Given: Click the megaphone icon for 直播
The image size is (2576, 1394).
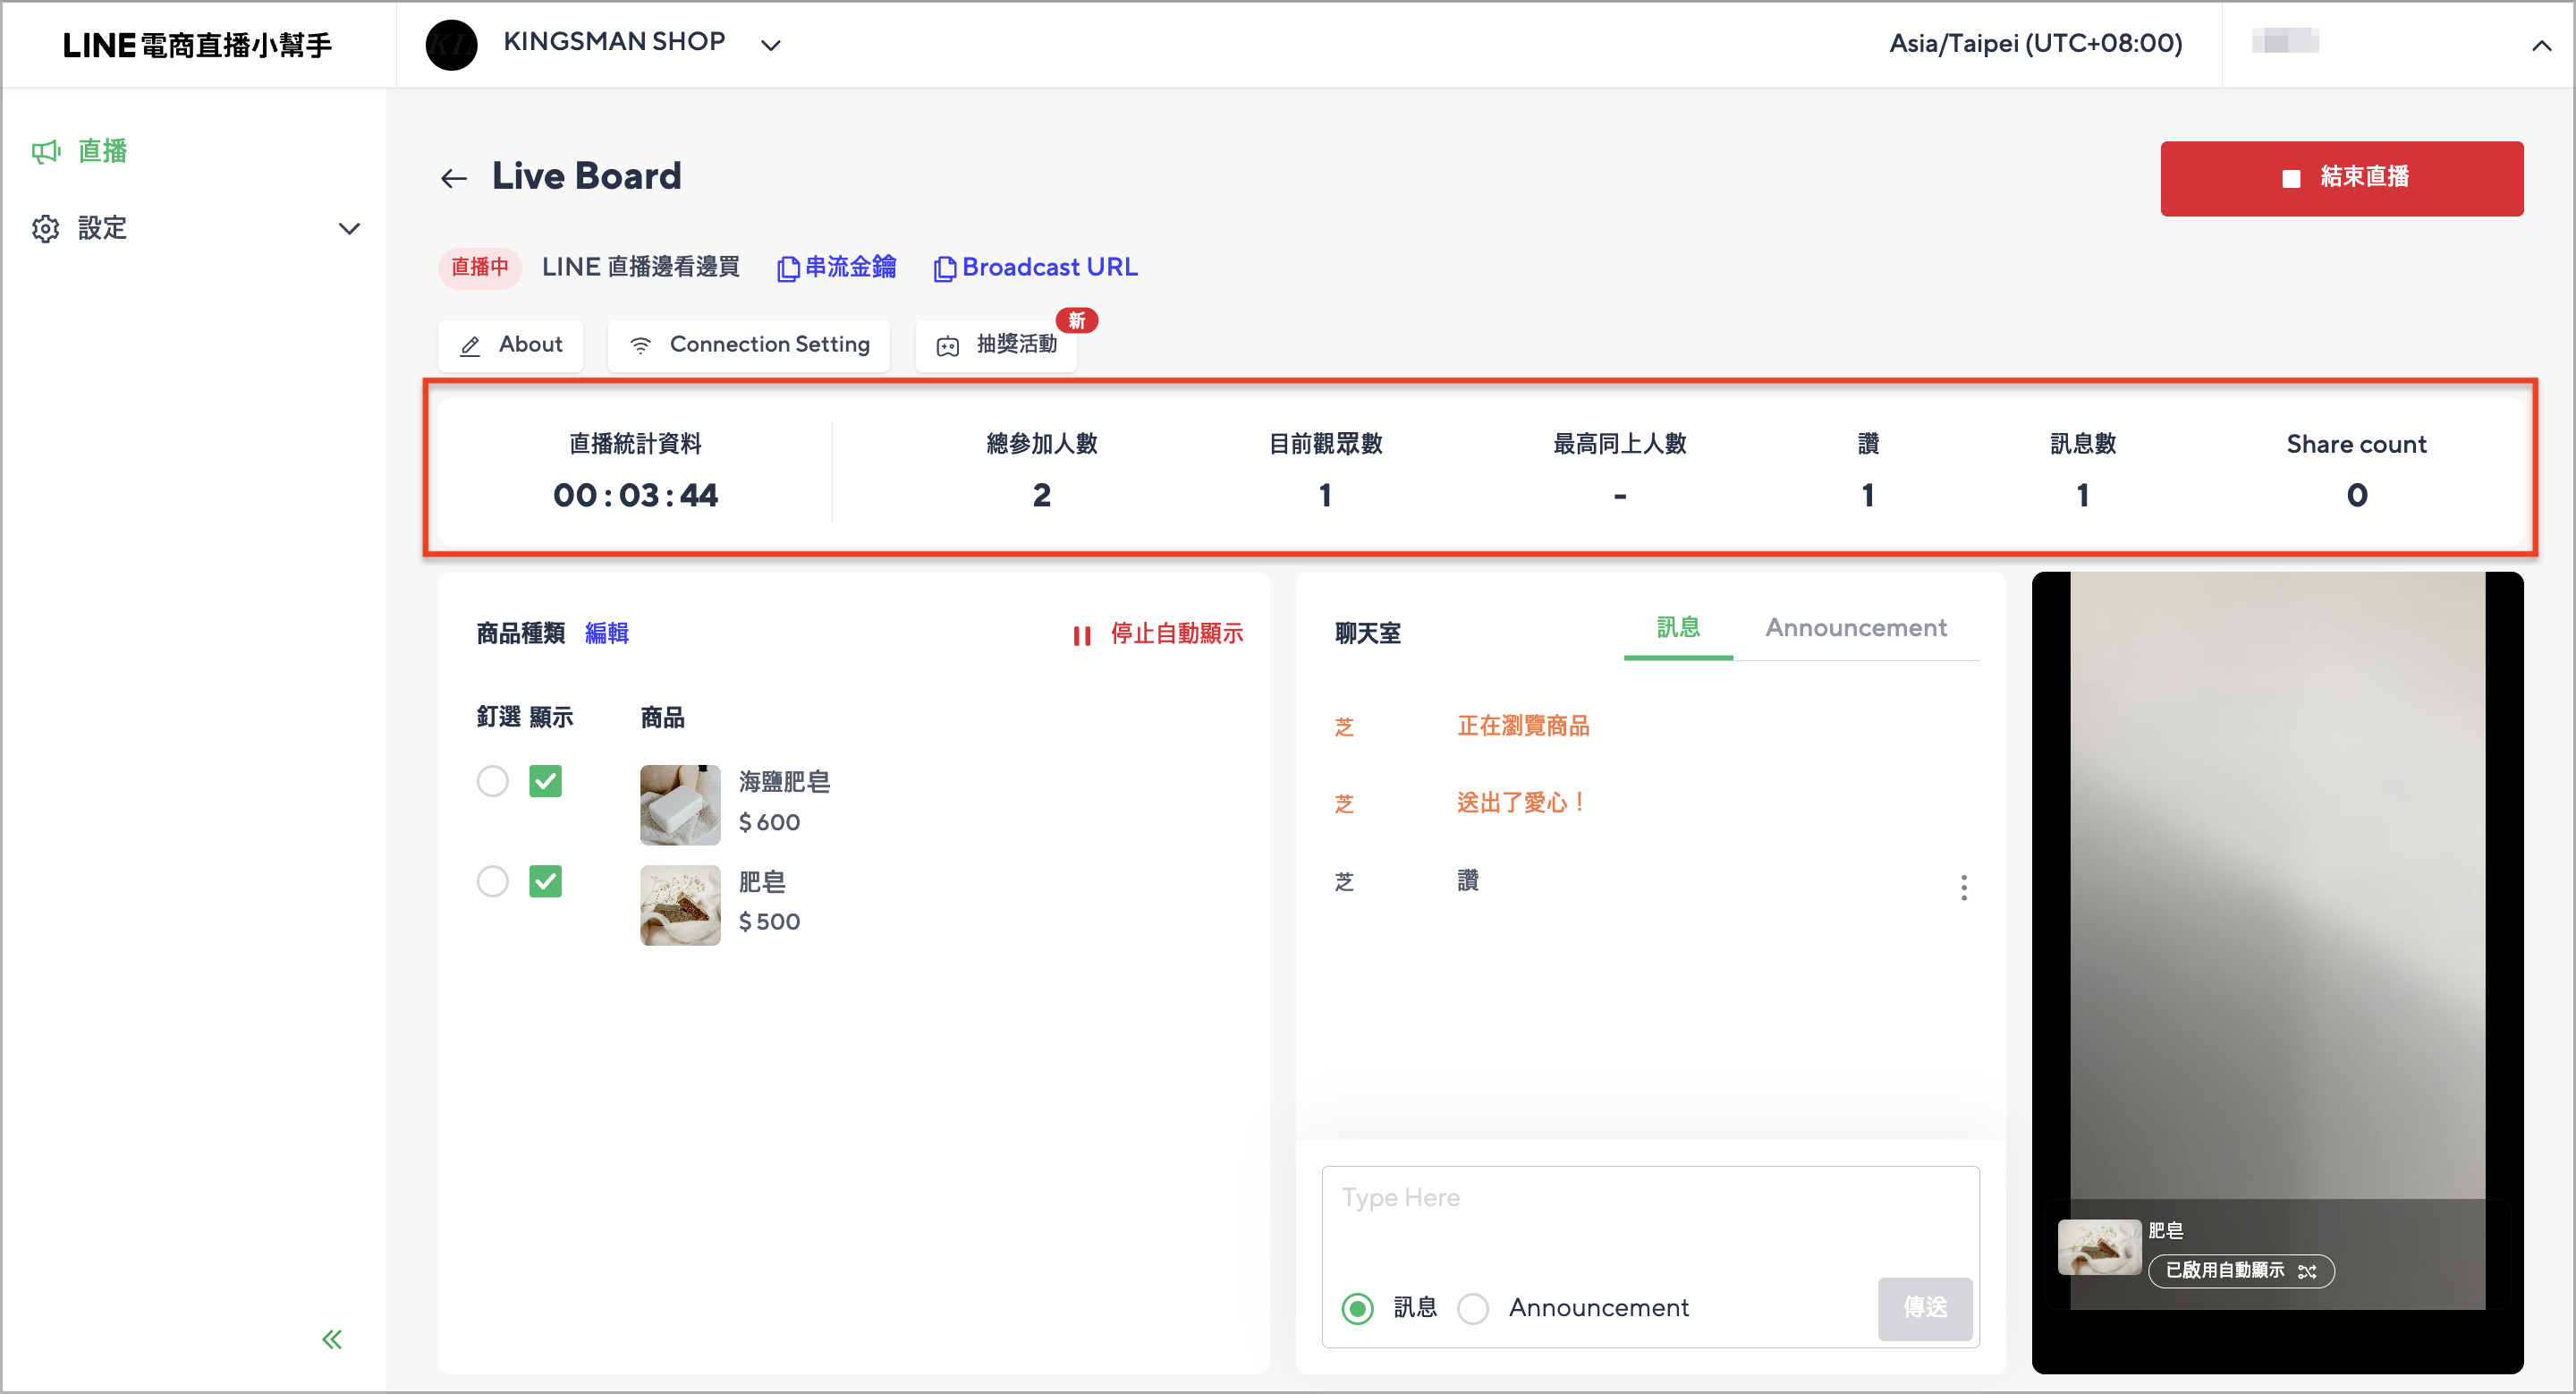Looking at the screenshot, I should tap(46, 151).
